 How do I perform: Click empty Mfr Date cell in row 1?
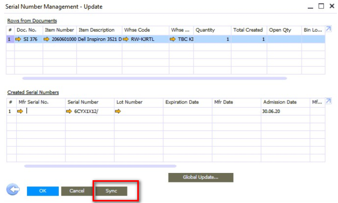(237, 111)
